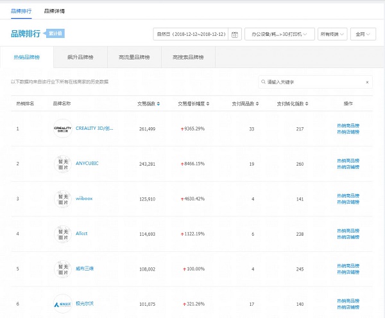385x318 pixels.
Task: Click growth value 9365.29%
Action: (x=194, y=128)
